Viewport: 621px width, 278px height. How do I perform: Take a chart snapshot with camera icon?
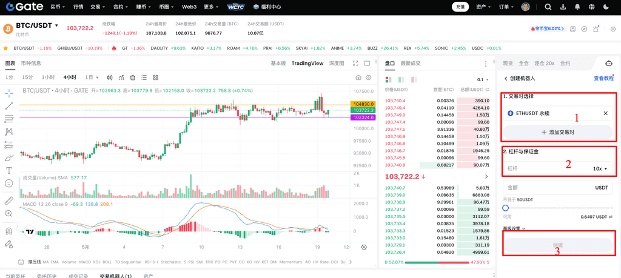(358, 78)
